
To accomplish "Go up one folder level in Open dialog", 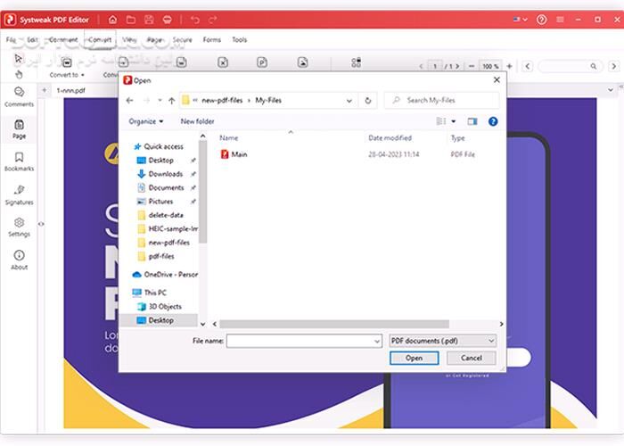I will point(171,101).
